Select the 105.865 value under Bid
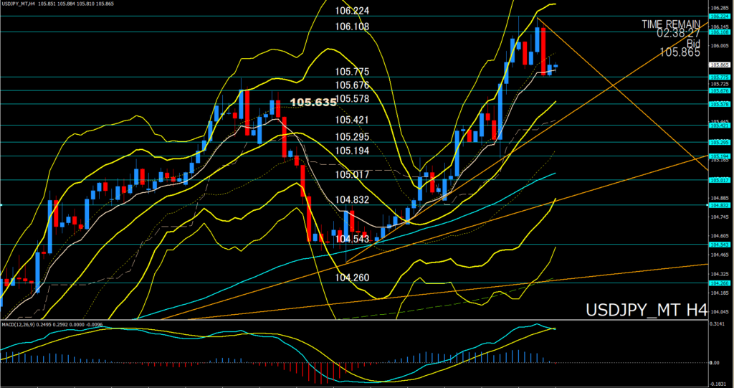This screenshot has width=734, height=388. click(680, 52)
